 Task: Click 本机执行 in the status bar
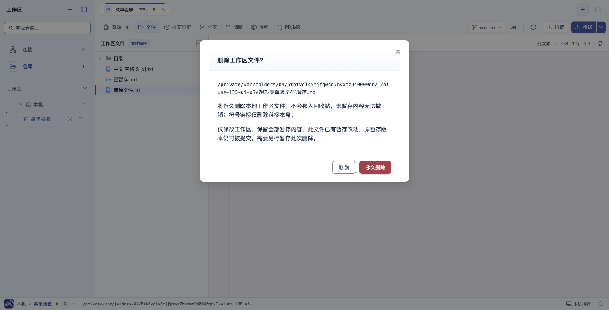[578, 304]
